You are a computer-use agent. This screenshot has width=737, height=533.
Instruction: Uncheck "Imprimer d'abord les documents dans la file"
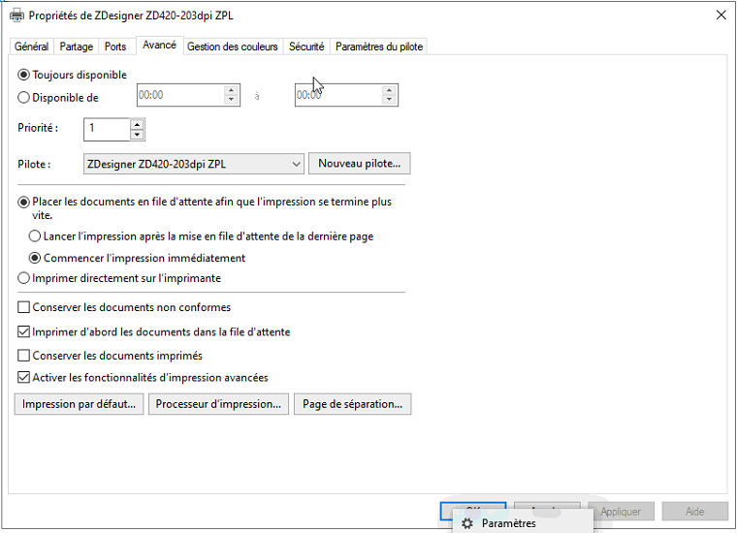click(24, 331)
